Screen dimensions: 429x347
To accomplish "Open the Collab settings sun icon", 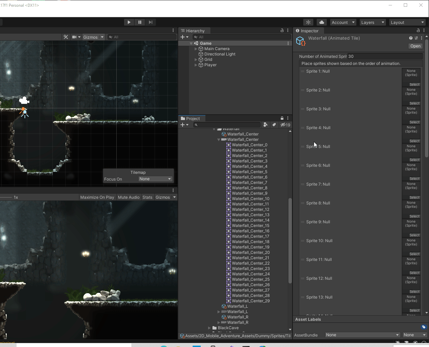I will point(308,22).
